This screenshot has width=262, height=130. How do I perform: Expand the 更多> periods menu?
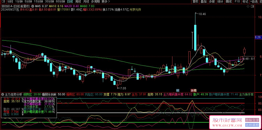point(106,2)
